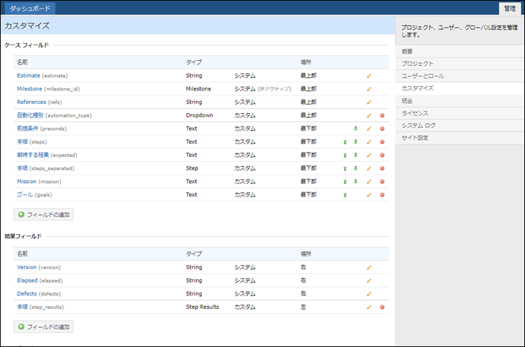Click フィールドの追加 button under case fields
This screenshot has width=525, height=347.
[44, 214]
